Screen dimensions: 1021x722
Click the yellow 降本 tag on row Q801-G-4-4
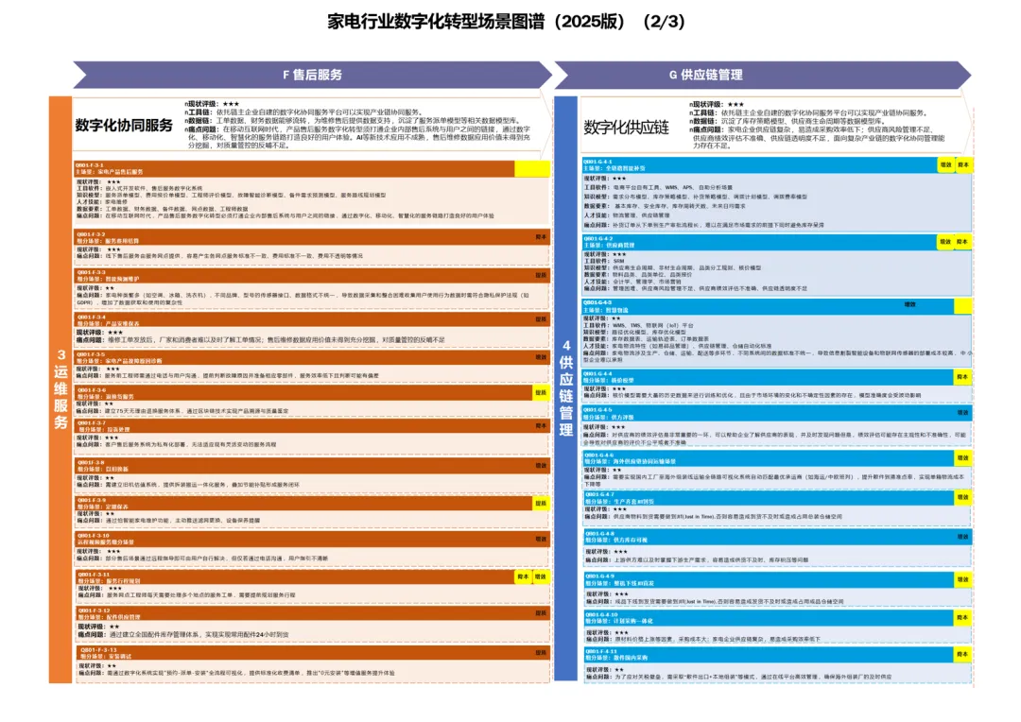tap(962, 377)
